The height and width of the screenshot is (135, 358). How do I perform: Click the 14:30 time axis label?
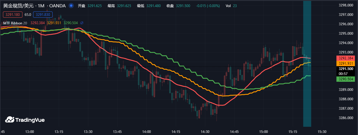point(205,131)
